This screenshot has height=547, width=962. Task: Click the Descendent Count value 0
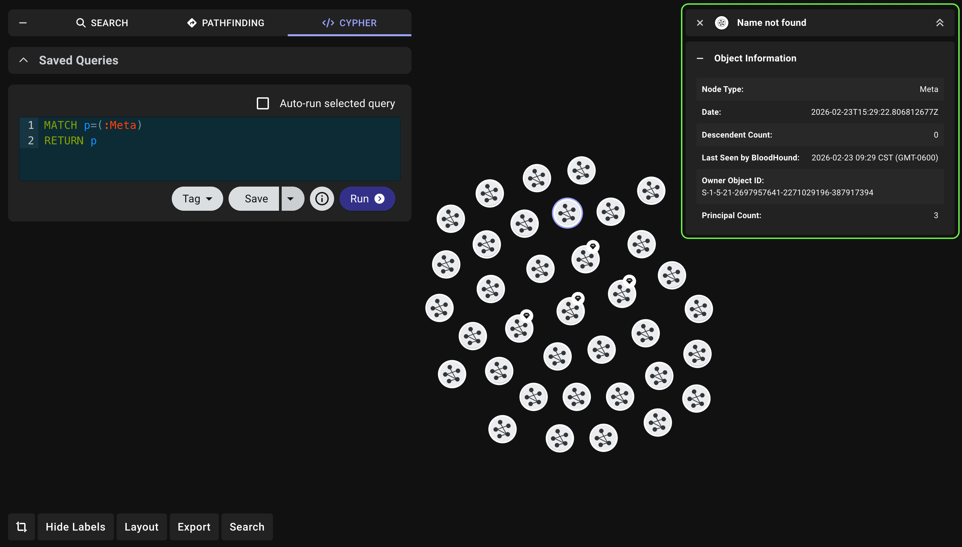[x=936, y=135]
